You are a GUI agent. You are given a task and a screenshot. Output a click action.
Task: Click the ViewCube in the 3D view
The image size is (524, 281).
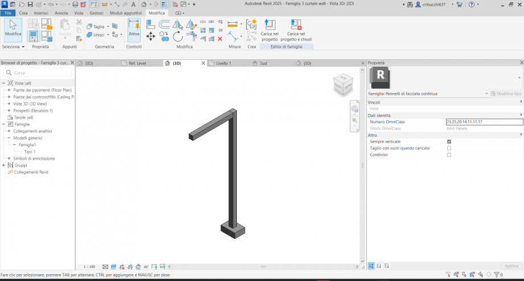point(342,84)
